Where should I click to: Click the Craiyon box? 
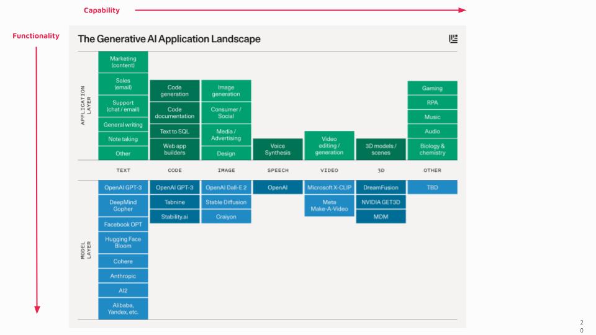tap(226, 217)
